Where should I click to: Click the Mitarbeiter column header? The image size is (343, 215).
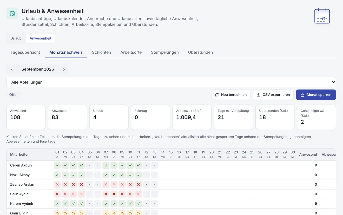coord(19,155)
